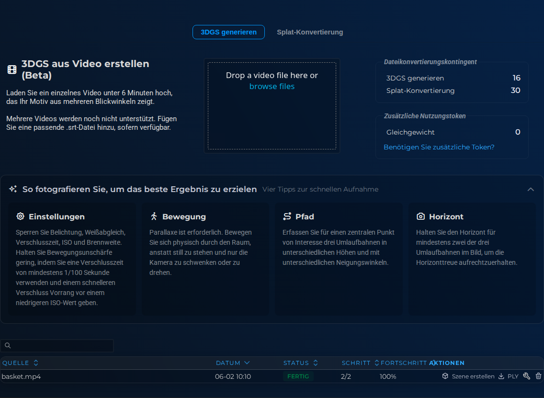This screenshot has height=398, width=544.
Task: Click the sparkle icon before So fotografieren Sie
Action: tap(13, 189)
